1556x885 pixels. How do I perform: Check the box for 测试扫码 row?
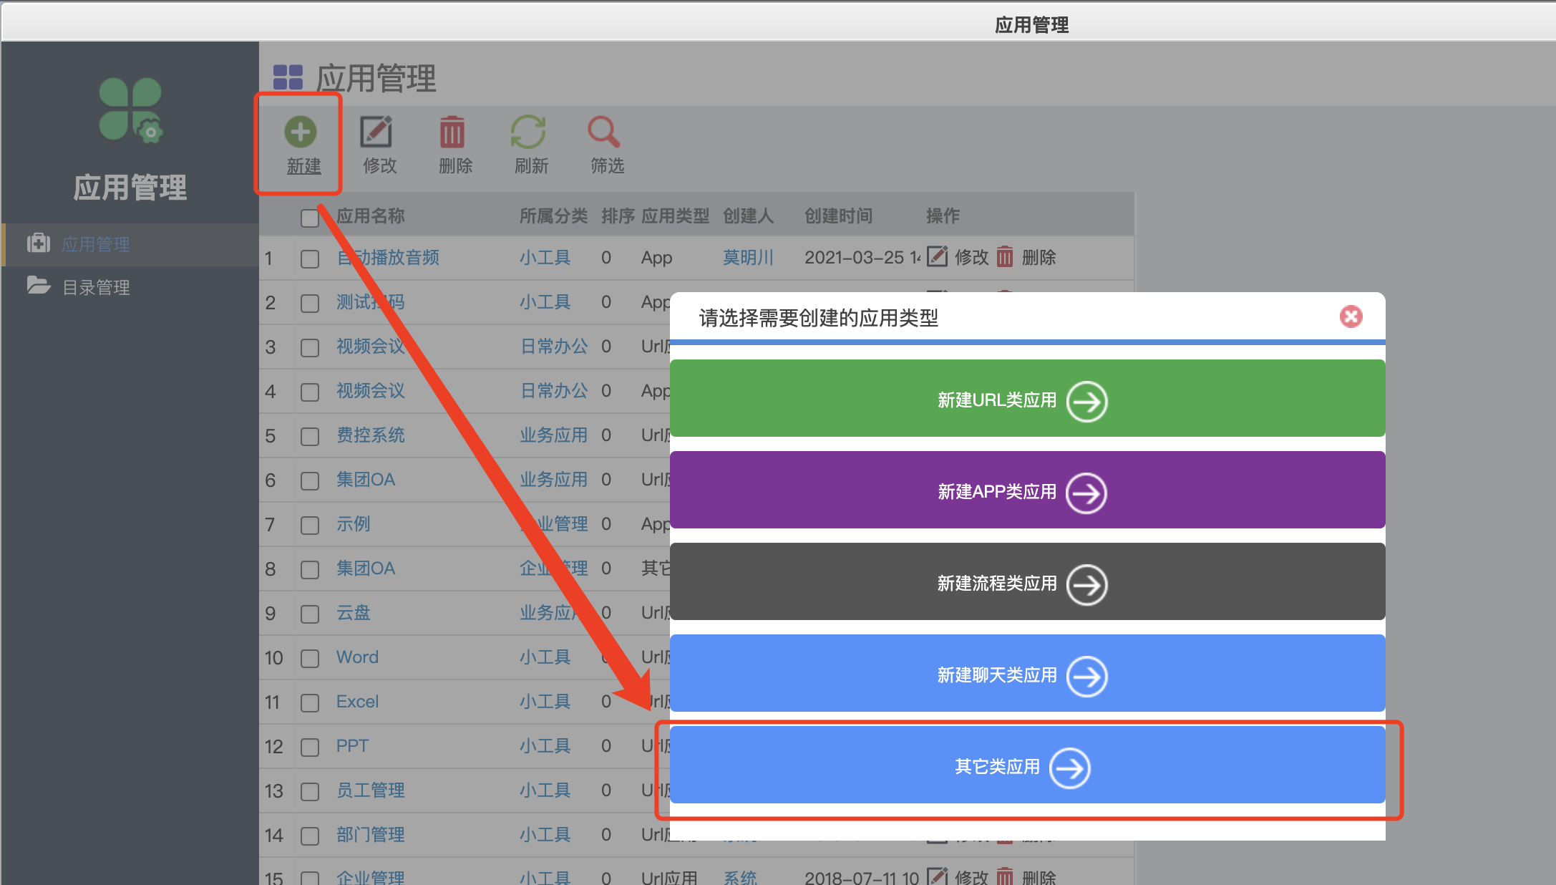pyautogui.click(x=310, y=304)
